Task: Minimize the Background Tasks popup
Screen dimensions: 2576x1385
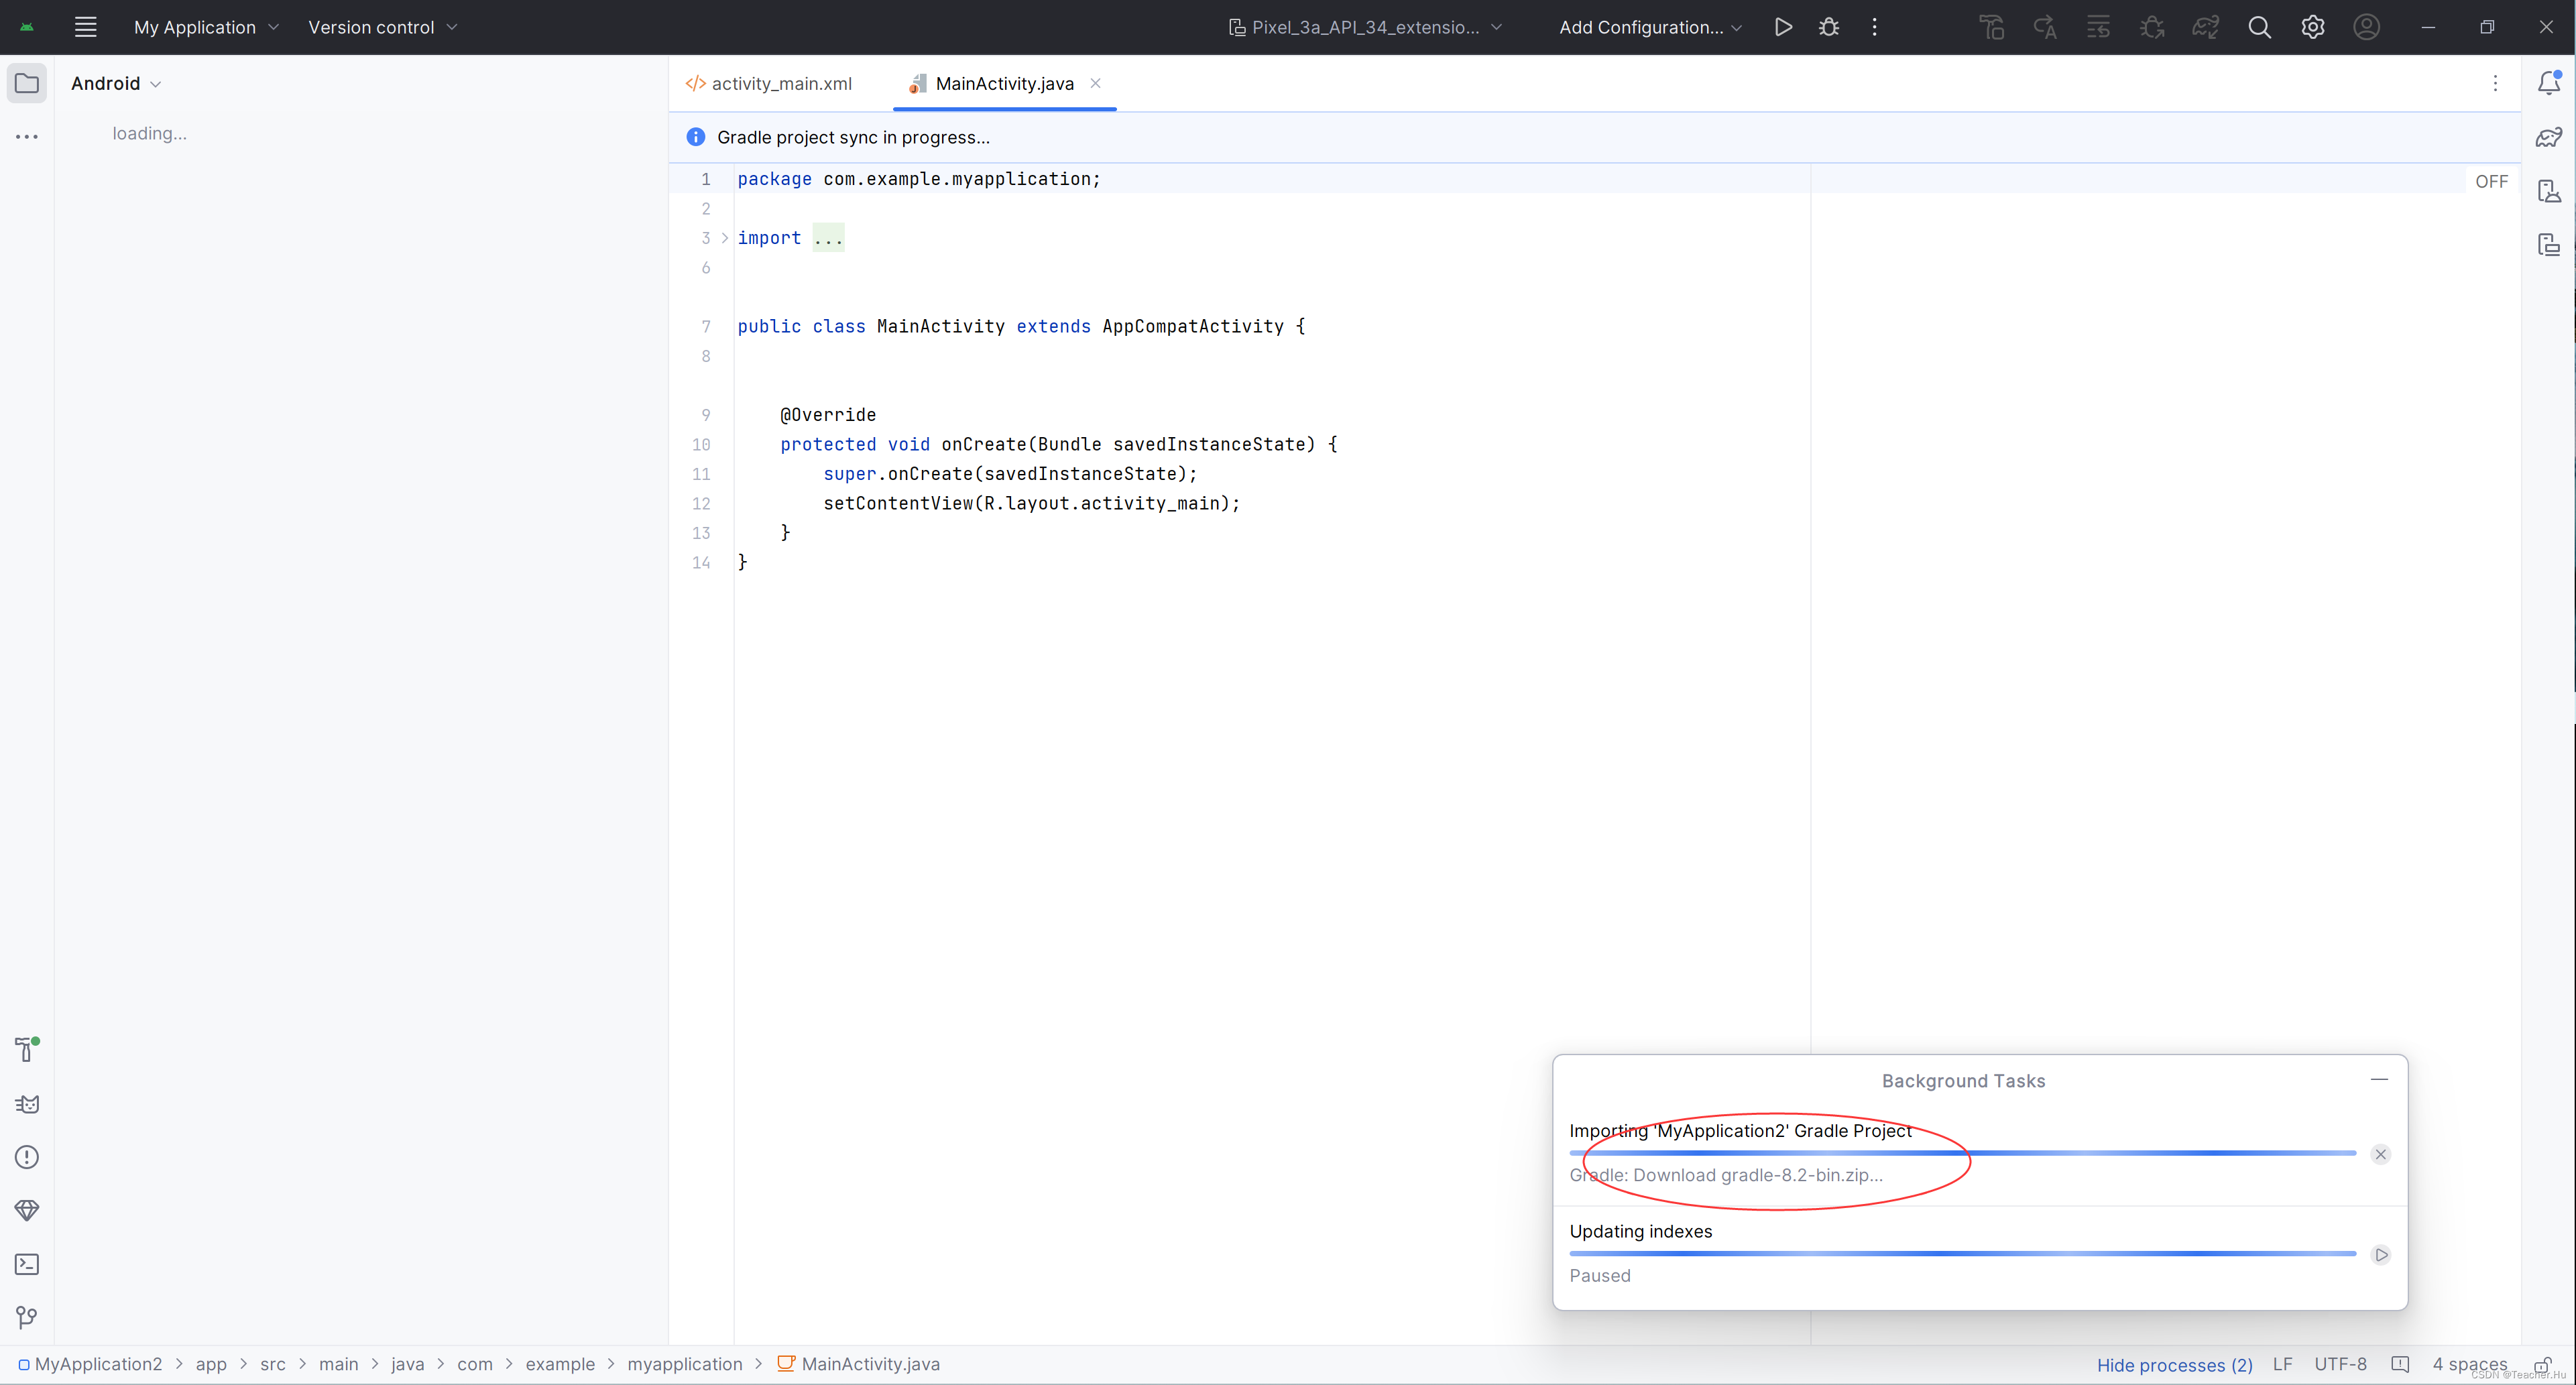Action: point(2379,1079)
